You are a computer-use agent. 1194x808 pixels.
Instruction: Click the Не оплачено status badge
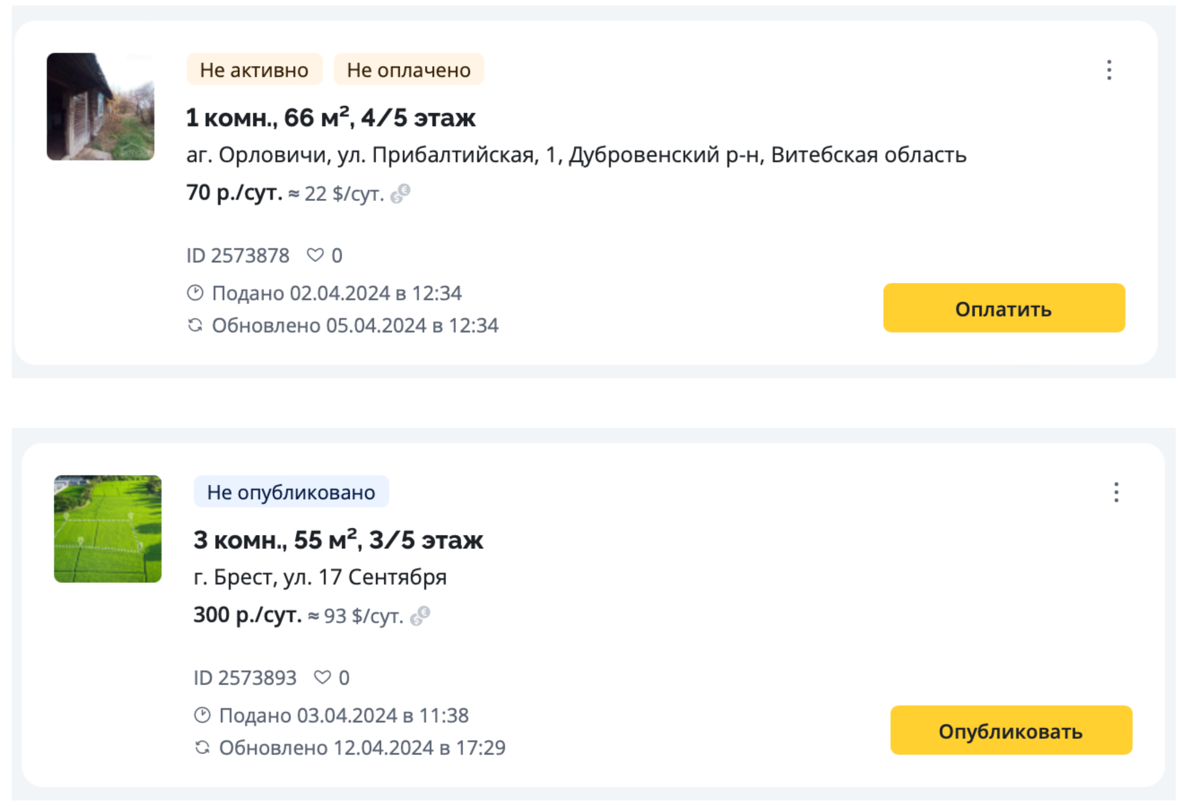coord(409,69)
